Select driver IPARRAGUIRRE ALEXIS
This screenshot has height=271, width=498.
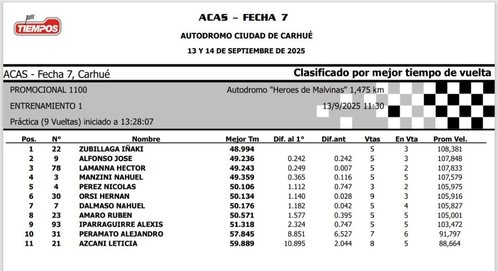tap(121, 225)
